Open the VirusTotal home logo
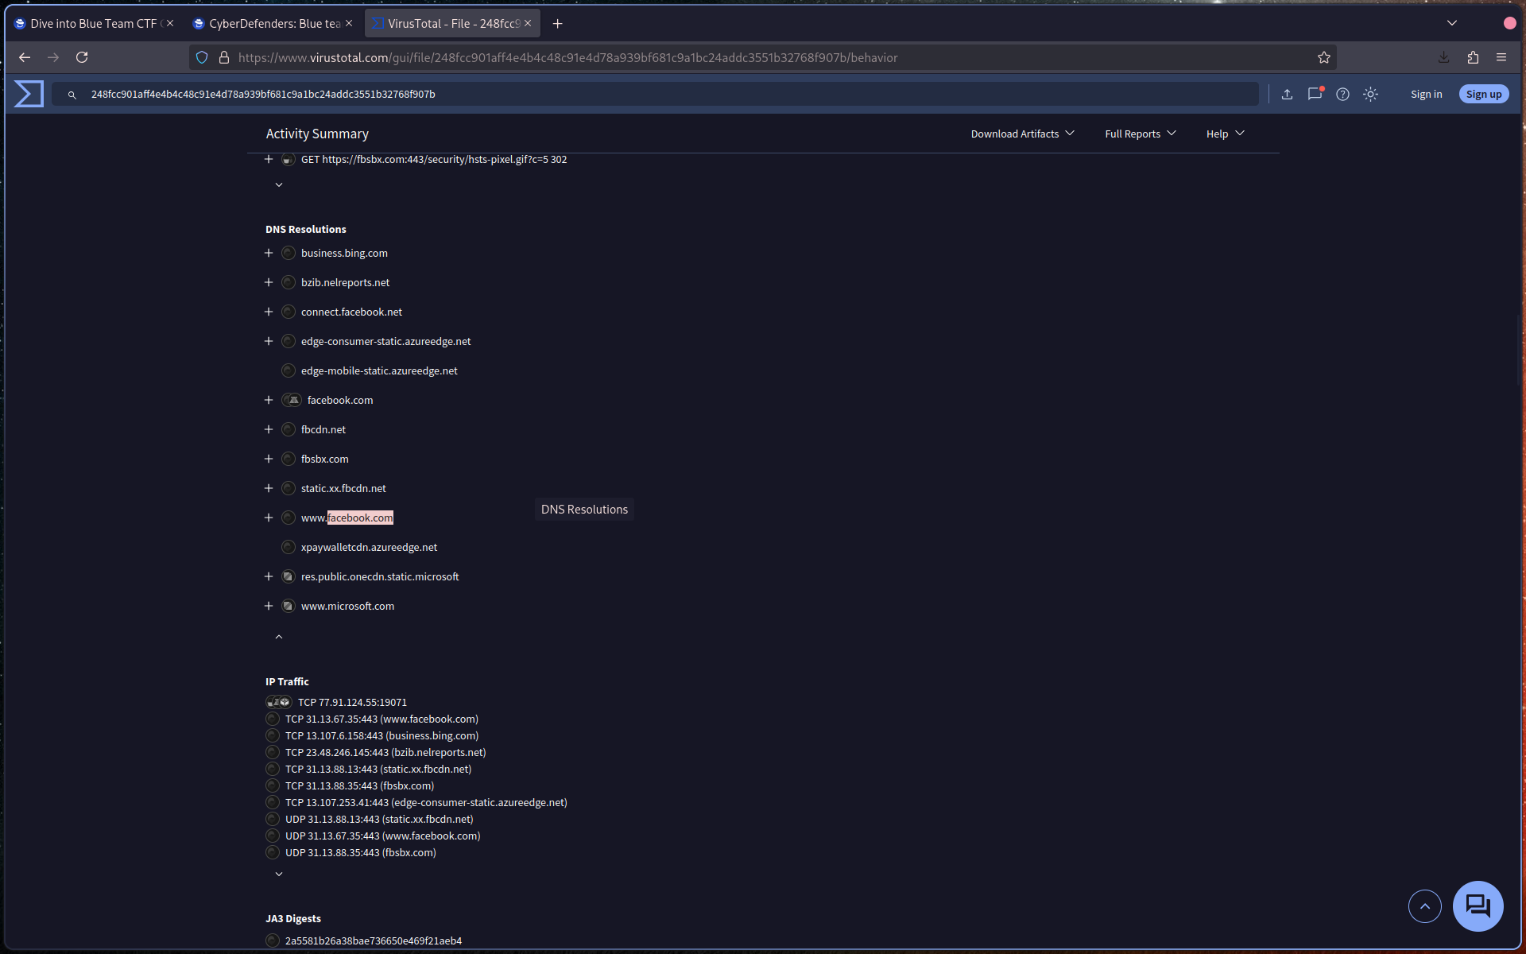The width and height of the screenshot is (1526, 954). pyautogui.click(x=29, y=94)
